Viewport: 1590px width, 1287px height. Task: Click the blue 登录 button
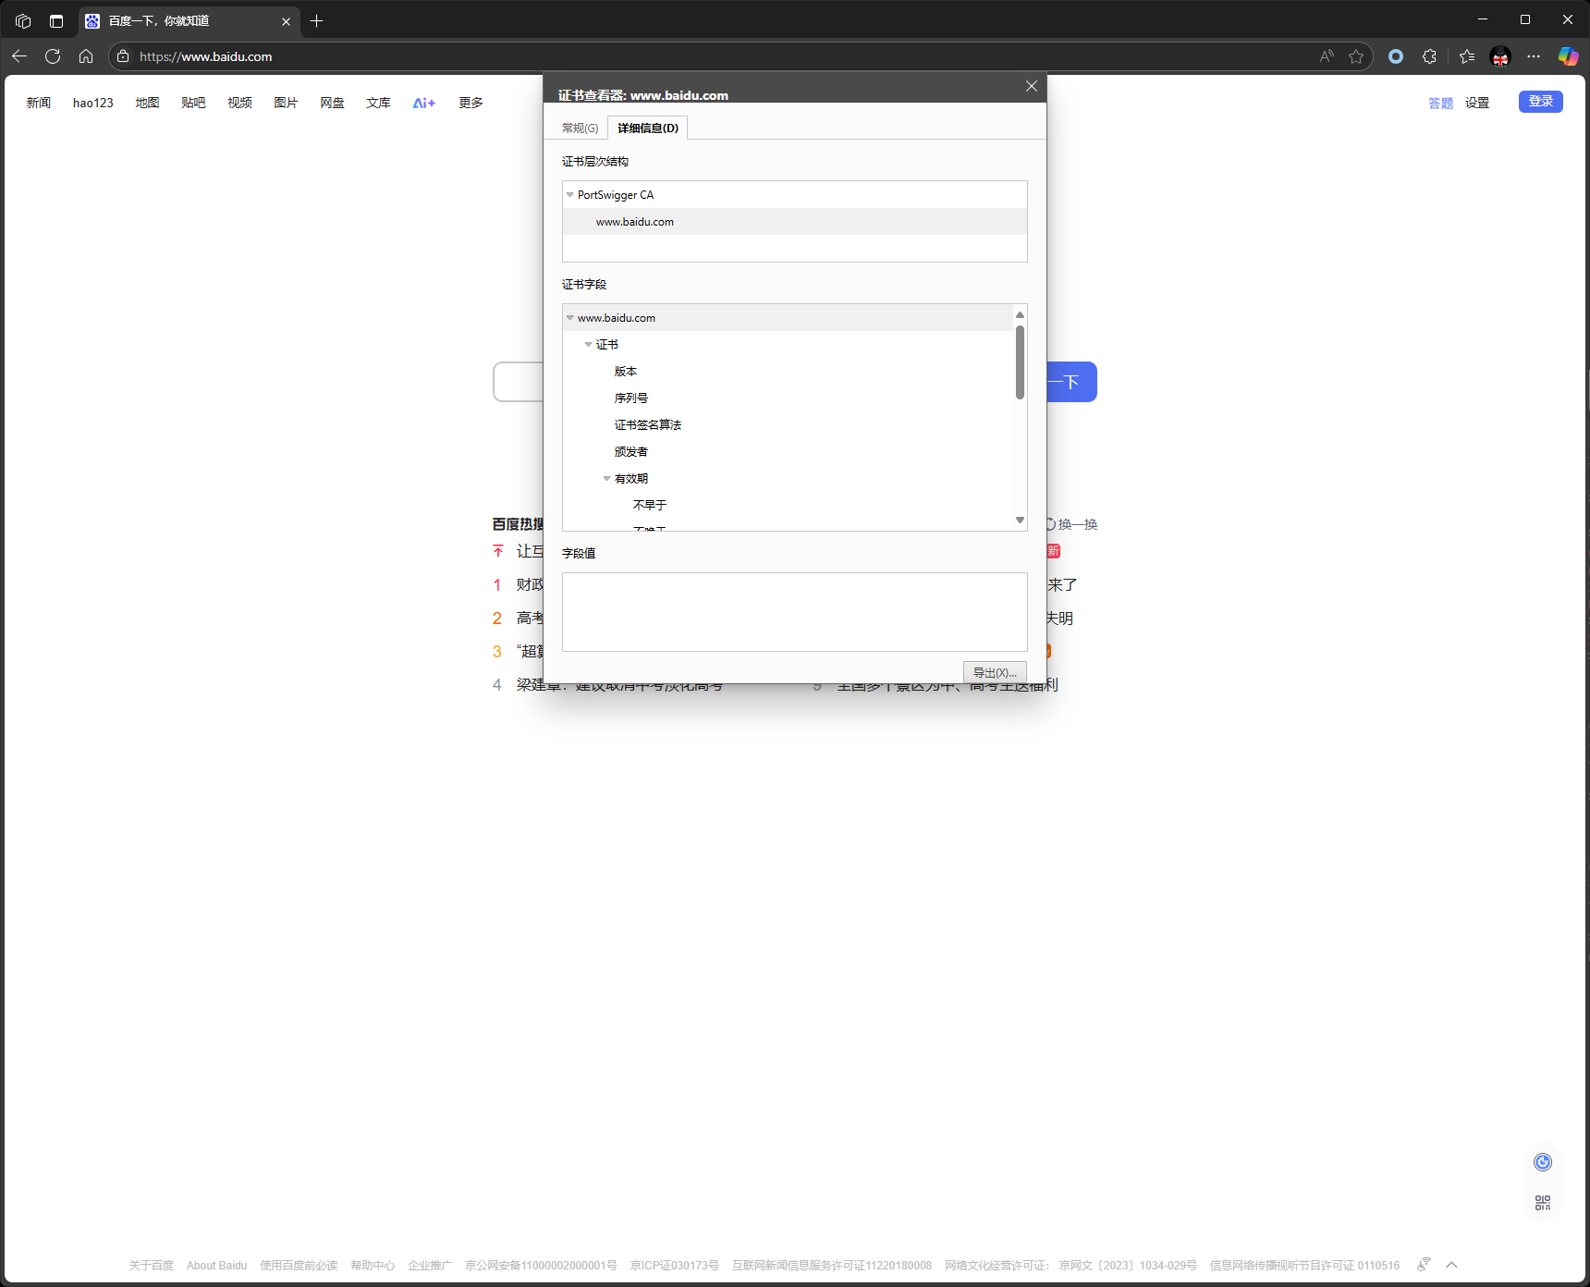click(x=1540, y=102)
